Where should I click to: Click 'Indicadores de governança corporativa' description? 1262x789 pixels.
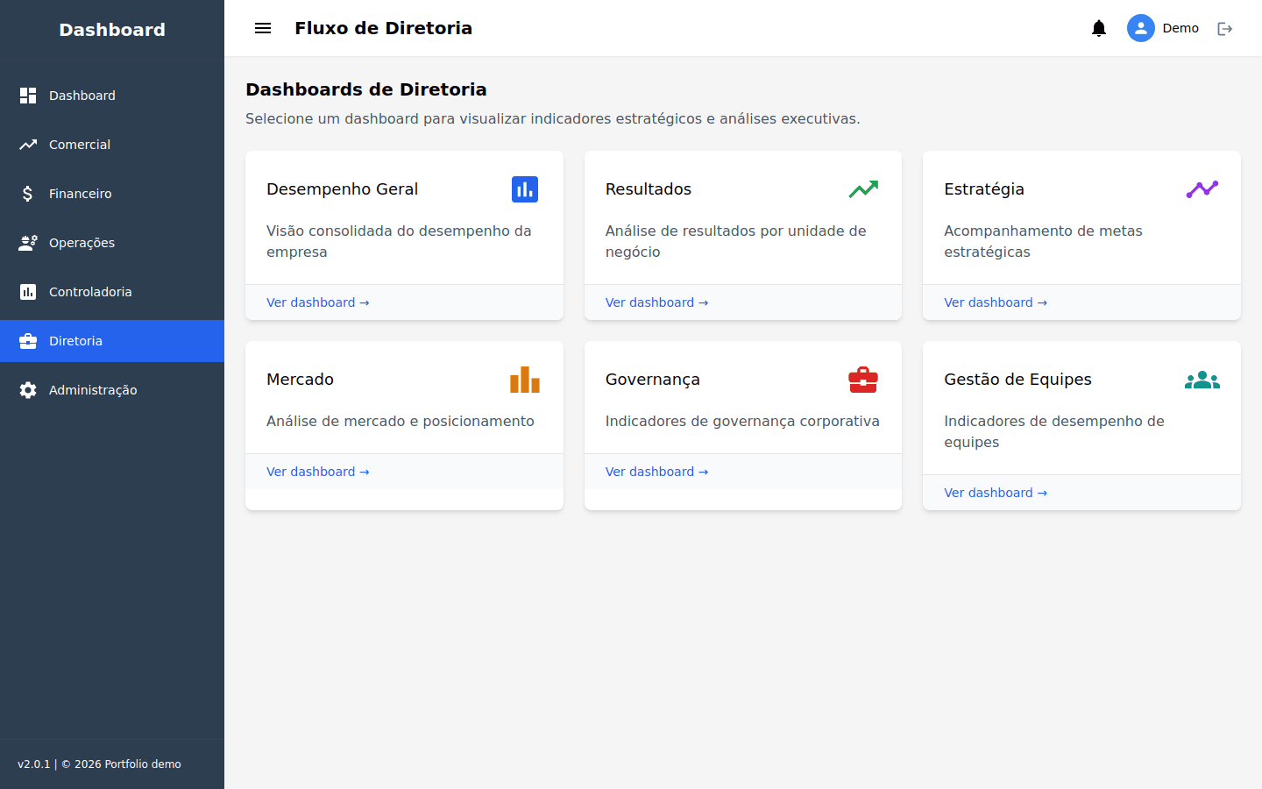tap(742, 421)
